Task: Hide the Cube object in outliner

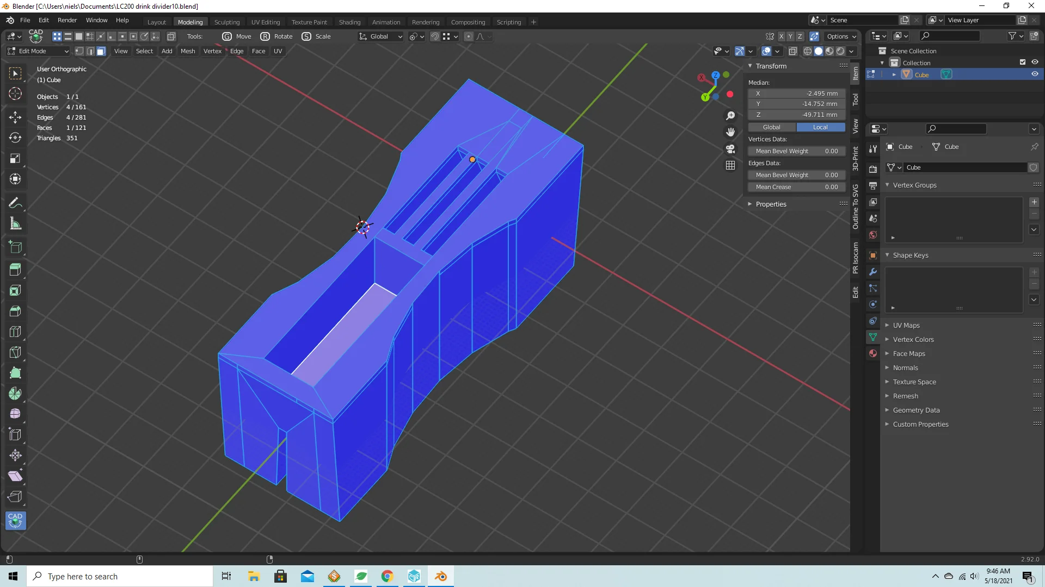Action: point(1035,74)
